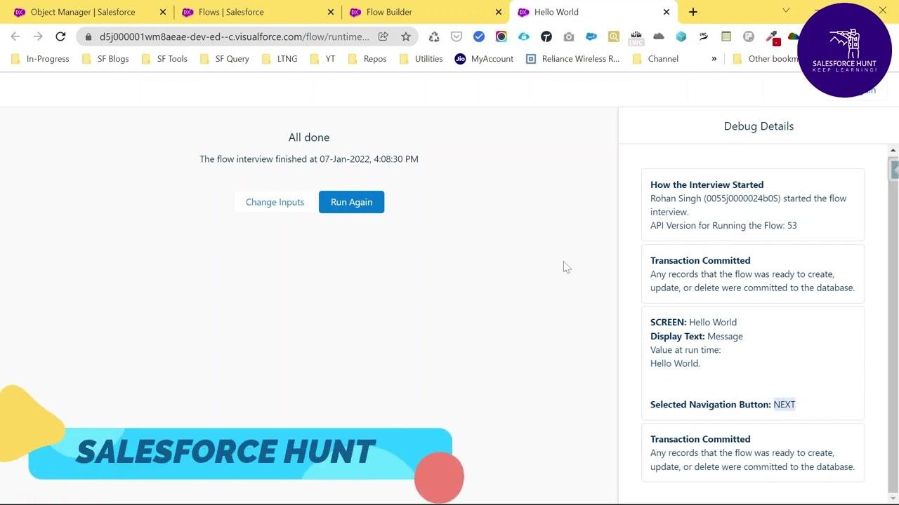Image resolution: width=899 pixels, height=505 pixels.
Task: Click the blue cube extension icon
Action: coord(681,36)
